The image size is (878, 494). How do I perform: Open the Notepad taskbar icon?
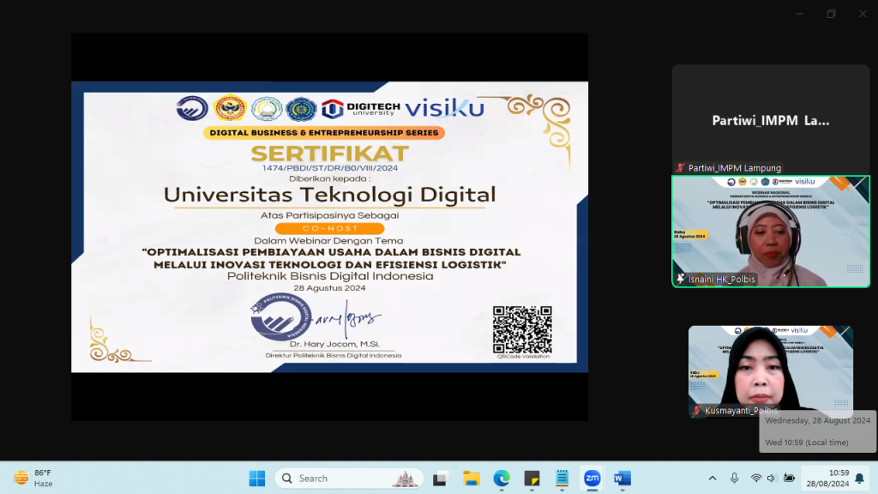pos(562,478)
